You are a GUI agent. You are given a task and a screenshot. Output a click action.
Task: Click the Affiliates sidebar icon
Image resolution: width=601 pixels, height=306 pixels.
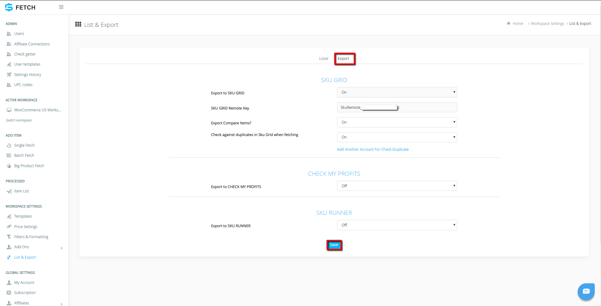tap(9, 303)
